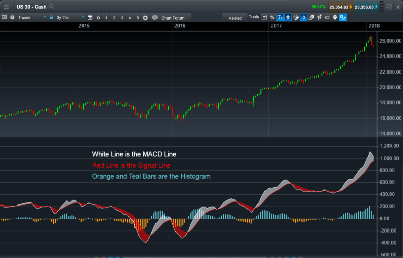The height and width of the screenshot is (258, 403).
Task: Click the print chart icon
Action: (x=335, y=17)
